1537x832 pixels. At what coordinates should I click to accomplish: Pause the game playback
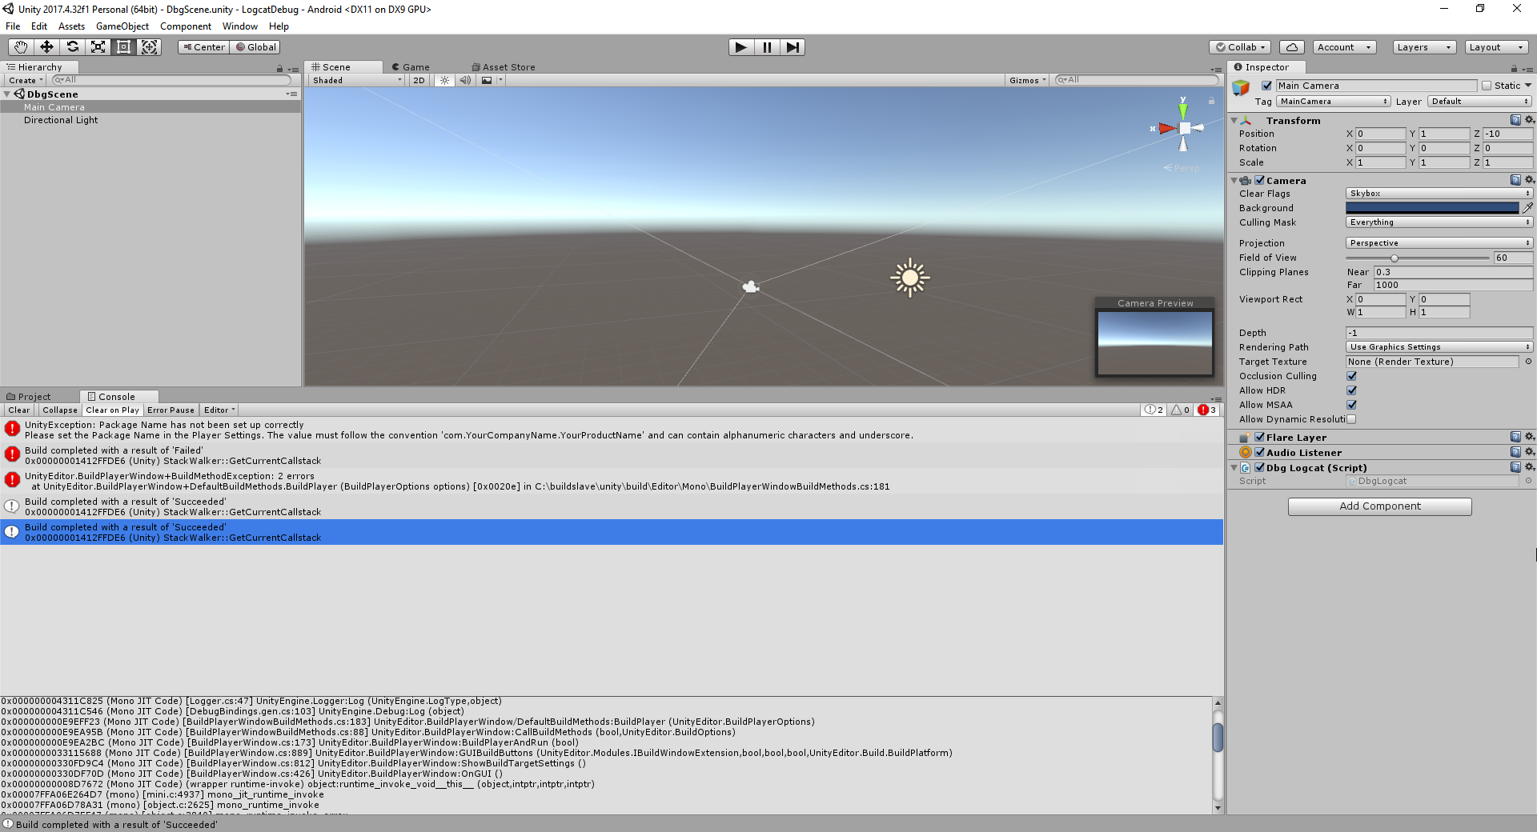tap(767, 47)
